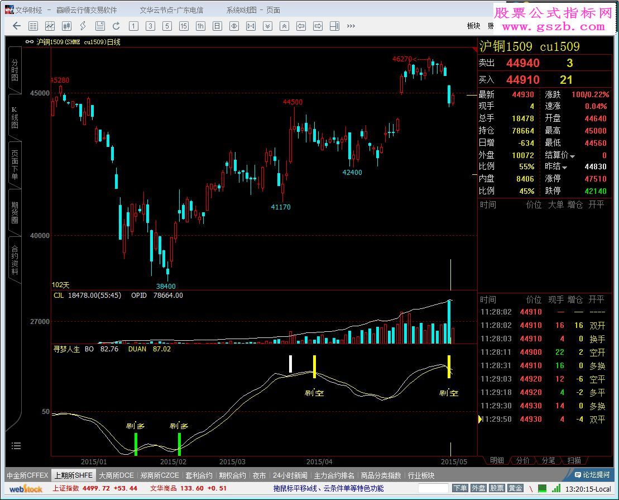
Task: Select the 5-minute period icon
Action: (167, 26)
